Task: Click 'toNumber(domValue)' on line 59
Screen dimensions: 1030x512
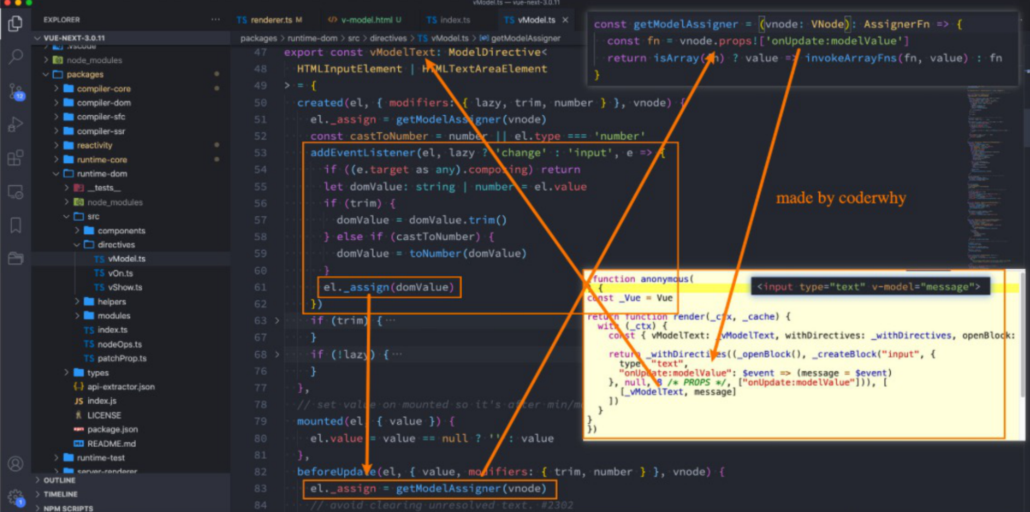Action: [x=468, y=254]
